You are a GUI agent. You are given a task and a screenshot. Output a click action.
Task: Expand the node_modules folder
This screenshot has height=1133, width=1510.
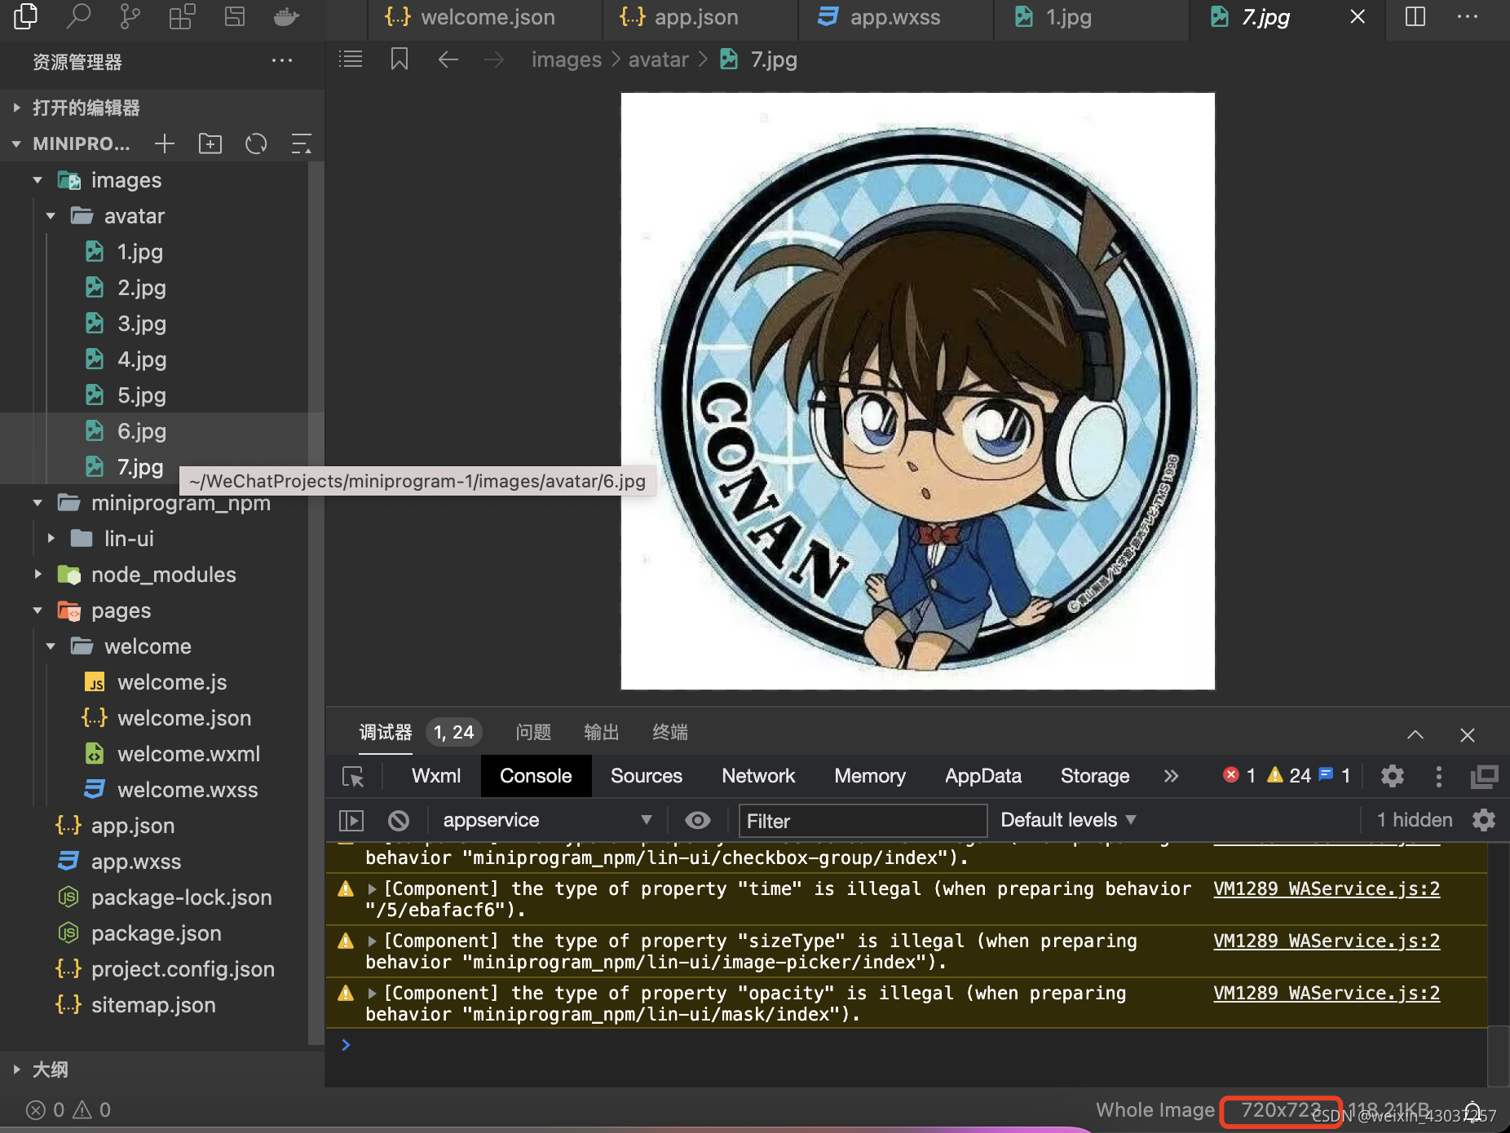38,575
